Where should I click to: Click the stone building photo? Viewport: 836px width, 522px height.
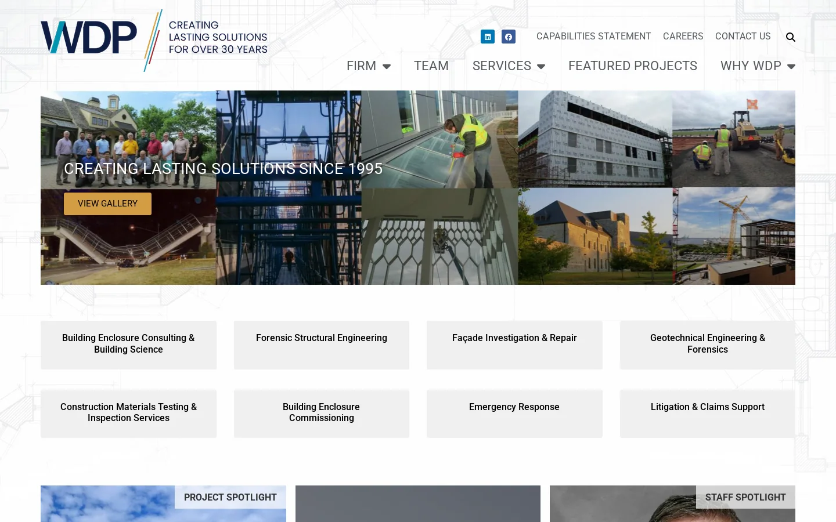[595, 236]
